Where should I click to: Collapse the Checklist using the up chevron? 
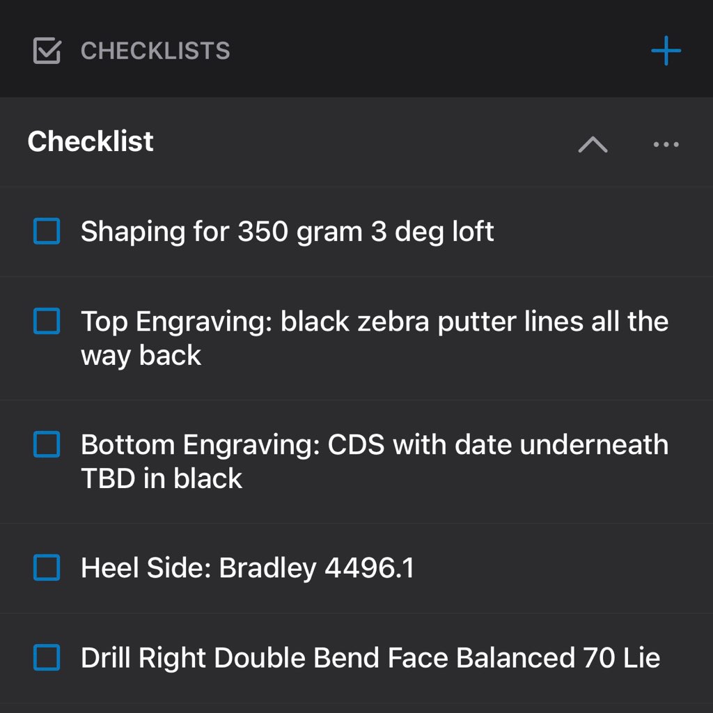point(593,145)
